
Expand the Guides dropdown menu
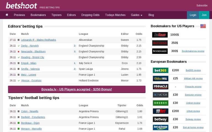coord(137,15)
